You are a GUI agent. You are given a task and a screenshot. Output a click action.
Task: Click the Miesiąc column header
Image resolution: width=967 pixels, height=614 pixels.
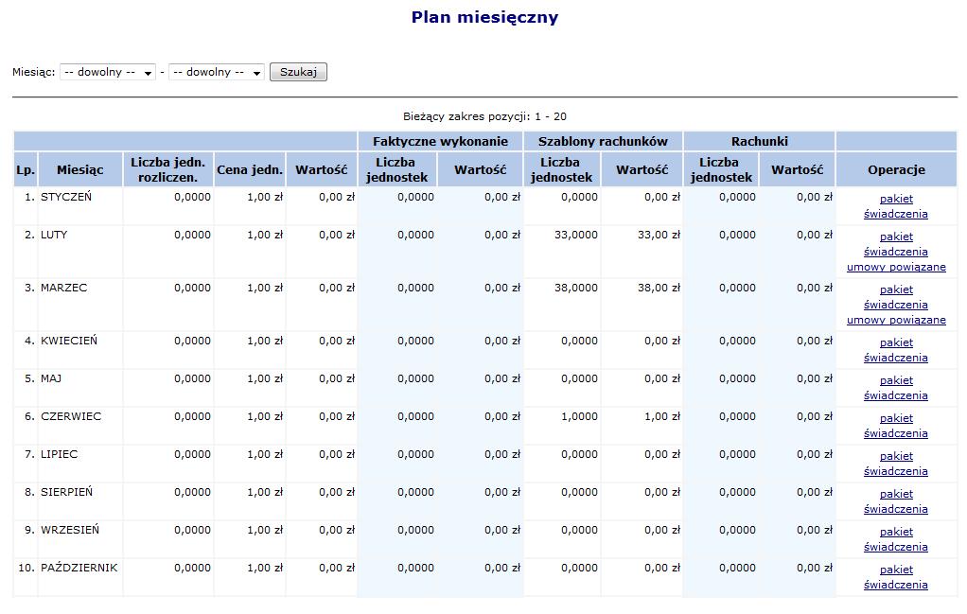[80, 169]
